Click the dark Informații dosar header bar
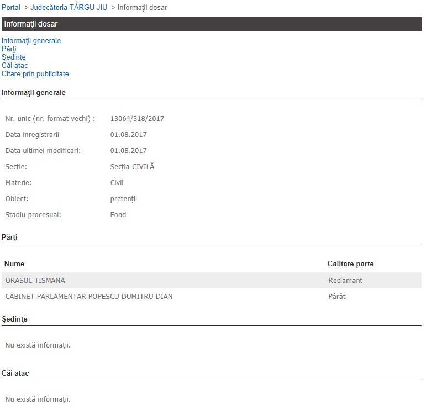 pyautogui.click(x=211, y=24)
